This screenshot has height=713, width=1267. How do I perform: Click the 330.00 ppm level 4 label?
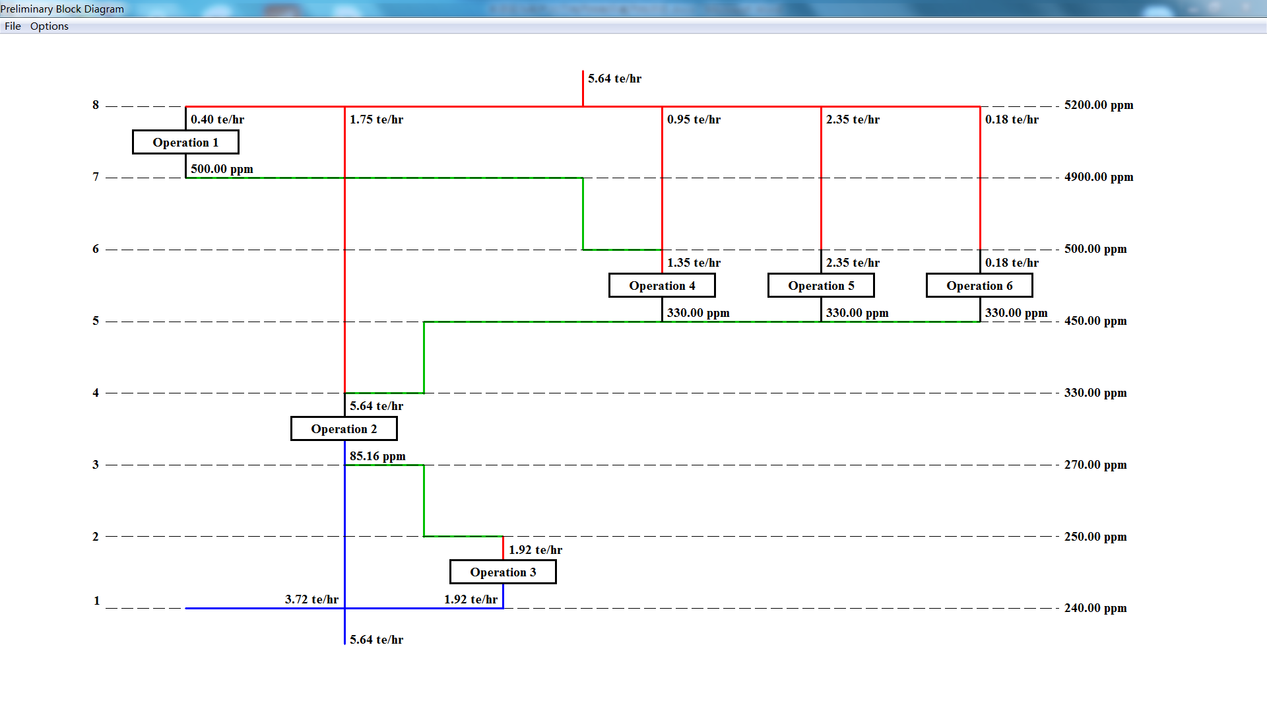(x=1095, y=393)
